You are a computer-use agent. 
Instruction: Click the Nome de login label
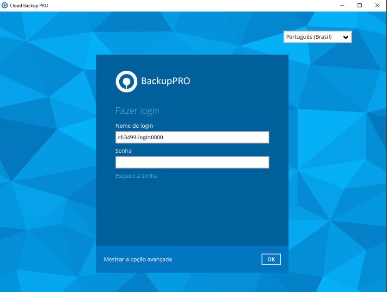(x=134, y=126)
